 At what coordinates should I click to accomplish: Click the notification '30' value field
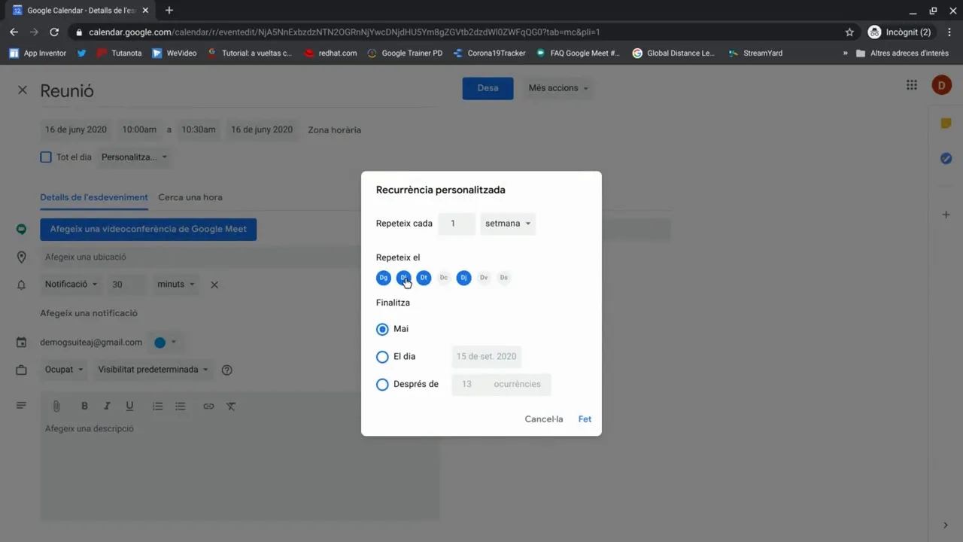pos(126,285)
